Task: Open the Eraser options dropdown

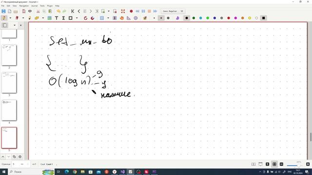Action: pos(23,18)
